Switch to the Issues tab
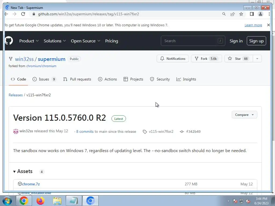275x206 pixels. point(44,79)
